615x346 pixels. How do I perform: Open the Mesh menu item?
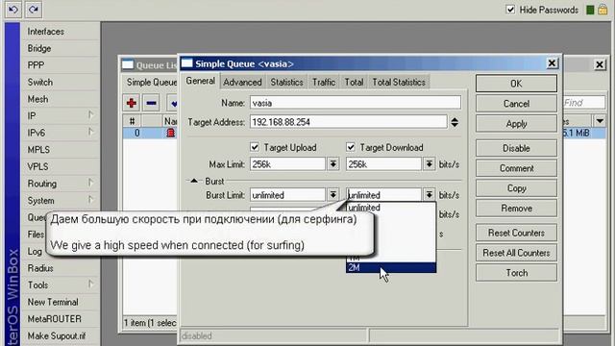pos(61,99)
